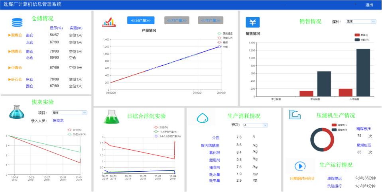Screen dimensions: 382x192
Task: Switch to the 月产量 tab
Action: pos(177,20)
